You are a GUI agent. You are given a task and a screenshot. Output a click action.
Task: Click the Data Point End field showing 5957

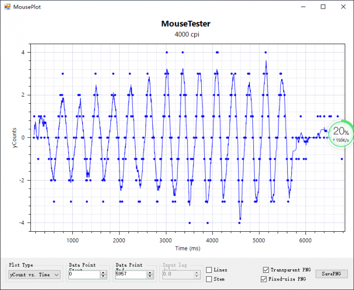130,274
